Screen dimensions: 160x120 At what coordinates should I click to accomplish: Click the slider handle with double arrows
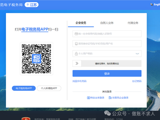click(x=77, y=63)
